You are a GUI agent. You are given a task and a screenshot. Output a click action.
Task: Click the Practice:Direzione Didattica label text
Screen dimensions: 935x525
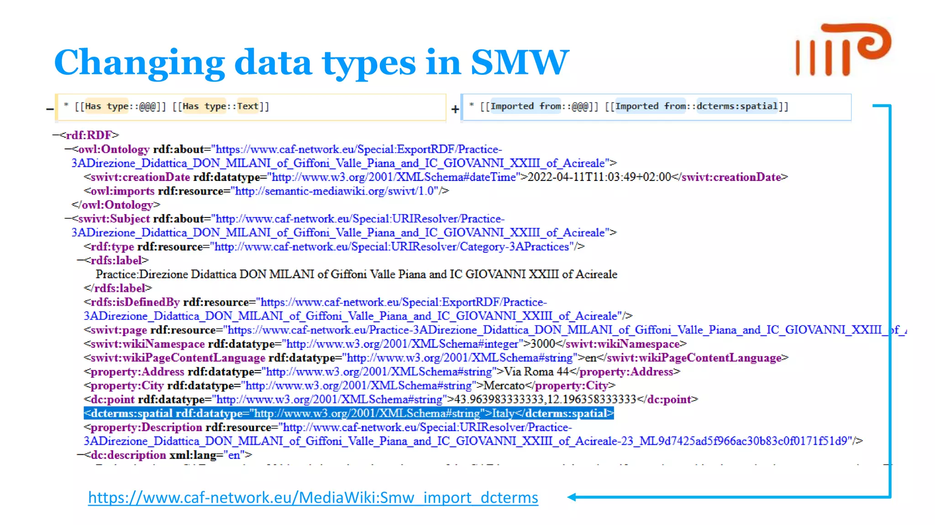coord(357,274)
